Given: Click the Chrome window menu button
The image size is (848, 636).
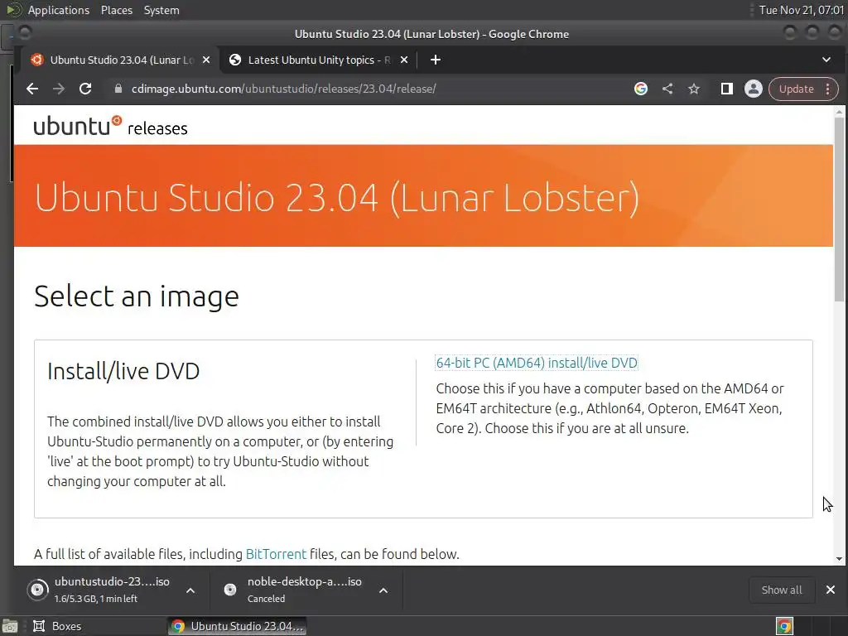Looking at the screenshot, I should pyautogui.click(x=24, y=33).
